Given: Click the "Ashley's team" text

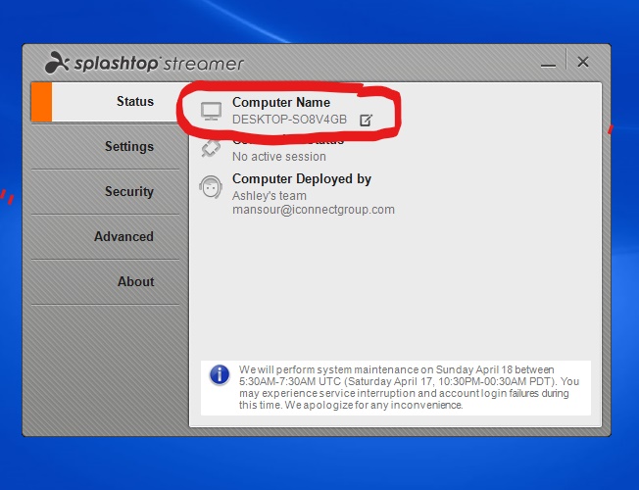Looking at the screenshot, I should (270, 196).
